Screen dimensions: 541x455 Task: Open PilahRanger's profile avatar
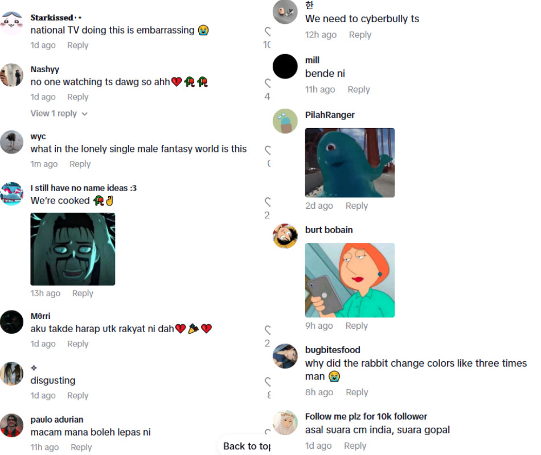pos(285,121)
